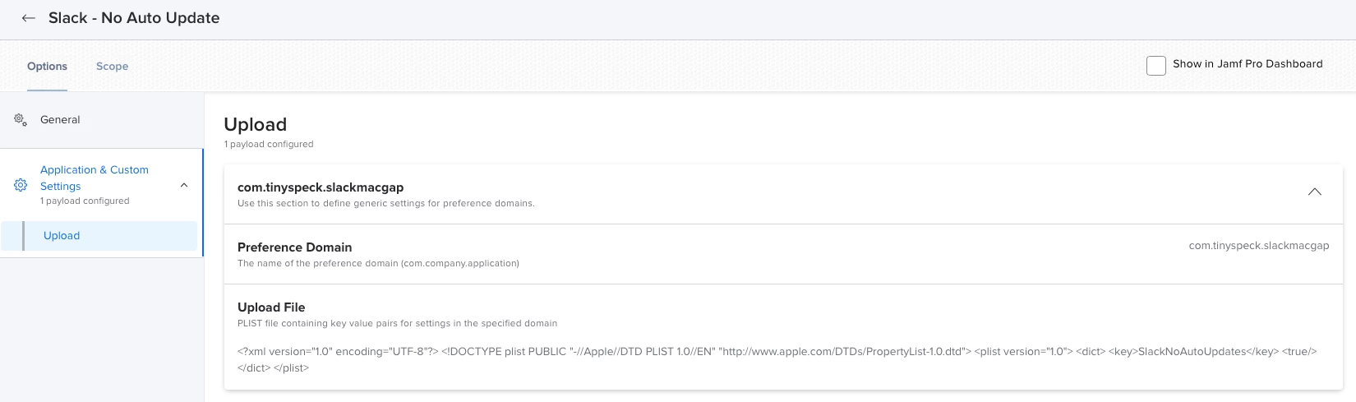The width and height of the screenshot is (1356, 402).
Task: Click the Application & Custom Settings gear icon
Action: point(21,185)
